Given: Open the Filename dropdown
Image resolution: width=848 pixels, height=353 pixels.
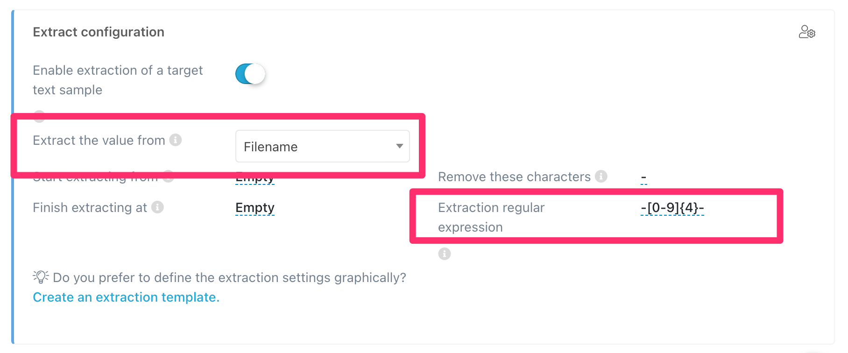Looking at the screenshot, I should (x=322, y=146).
